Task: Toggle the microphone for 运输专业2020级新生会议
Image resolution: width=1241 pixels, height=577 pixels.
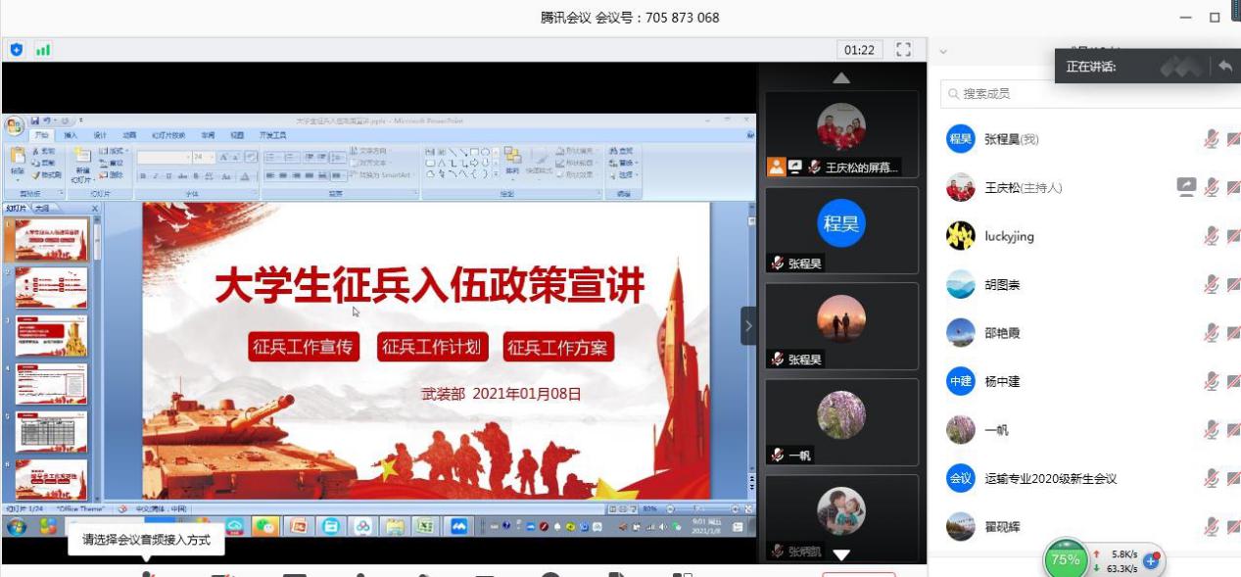Action: pos(1212,478)
